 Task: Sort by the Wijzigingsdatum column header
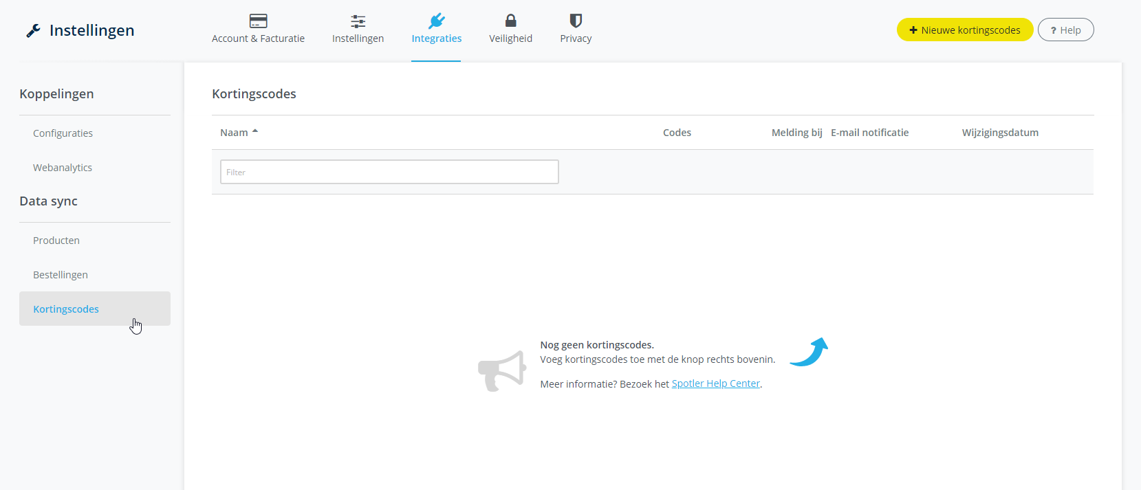click(999, 133)
